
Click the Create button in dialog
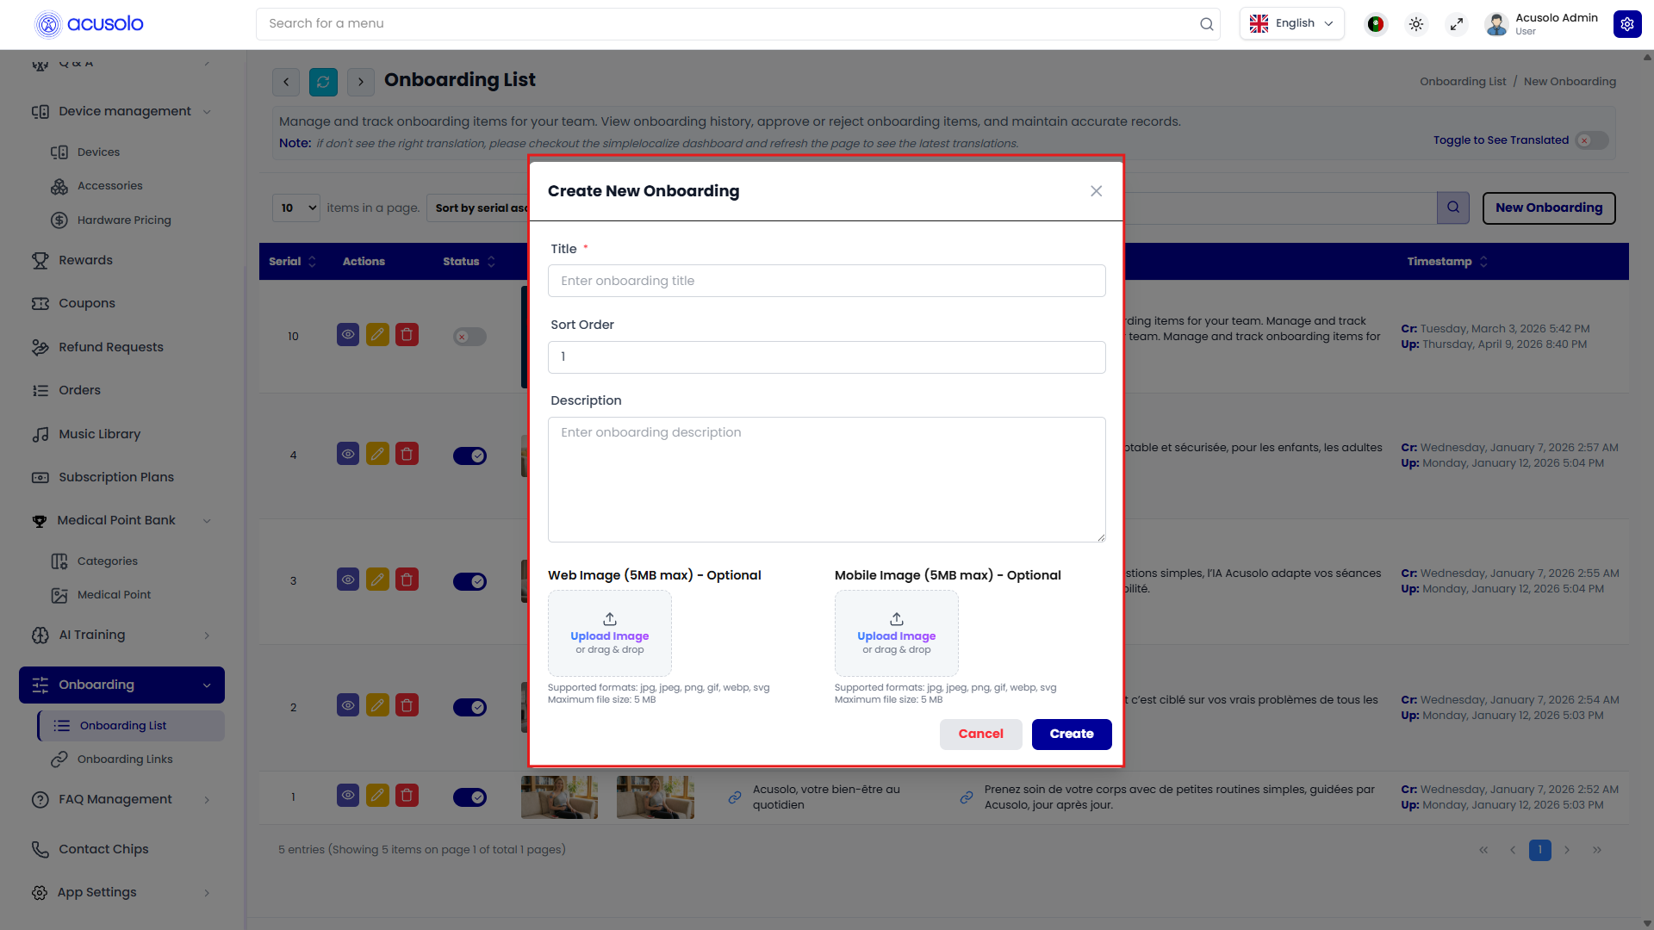point(1072,734)
